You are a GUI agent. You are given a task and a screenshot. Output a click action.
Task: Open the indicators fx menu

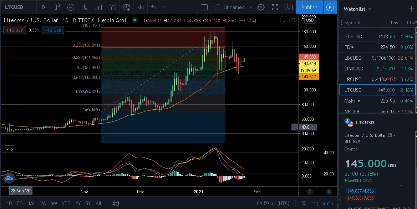85,7
